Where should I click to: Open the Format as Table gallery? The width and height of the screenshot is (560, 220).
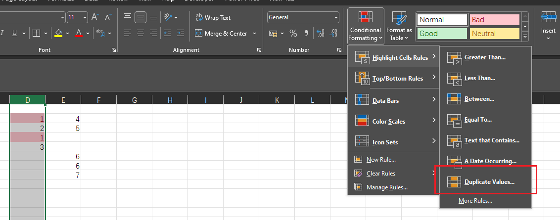coord(399,26)
